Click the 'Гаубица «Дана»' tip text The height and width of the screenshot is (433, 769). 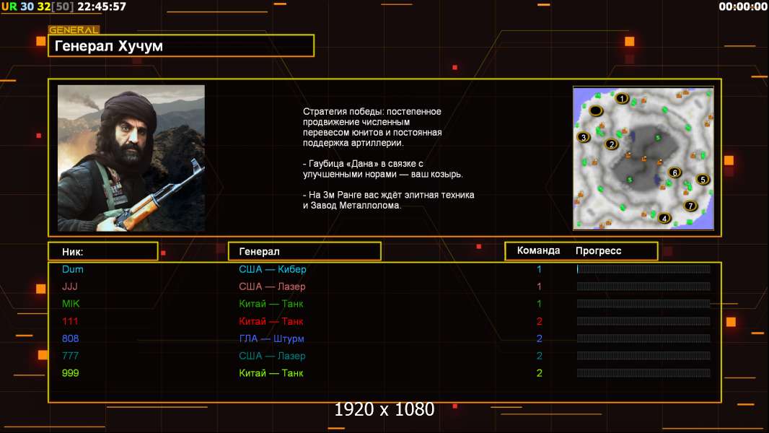(x=382, y=169)
